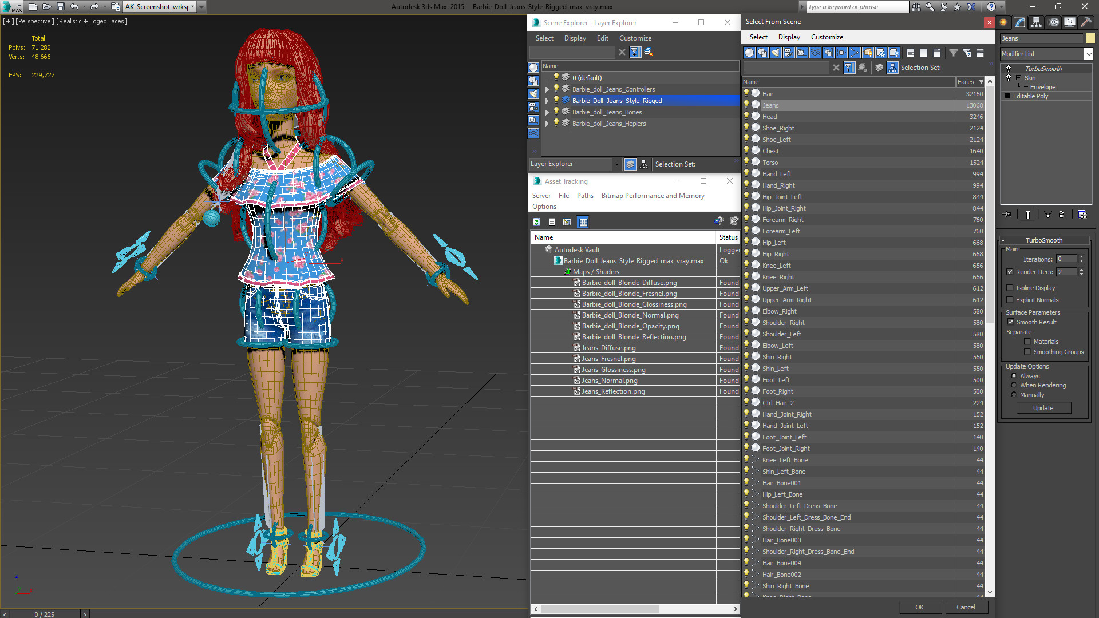The width and height of the screenshot is (1099, 618).
Task: Click the Update button in TurboSmooth
Action: [x=1043, y=408]
